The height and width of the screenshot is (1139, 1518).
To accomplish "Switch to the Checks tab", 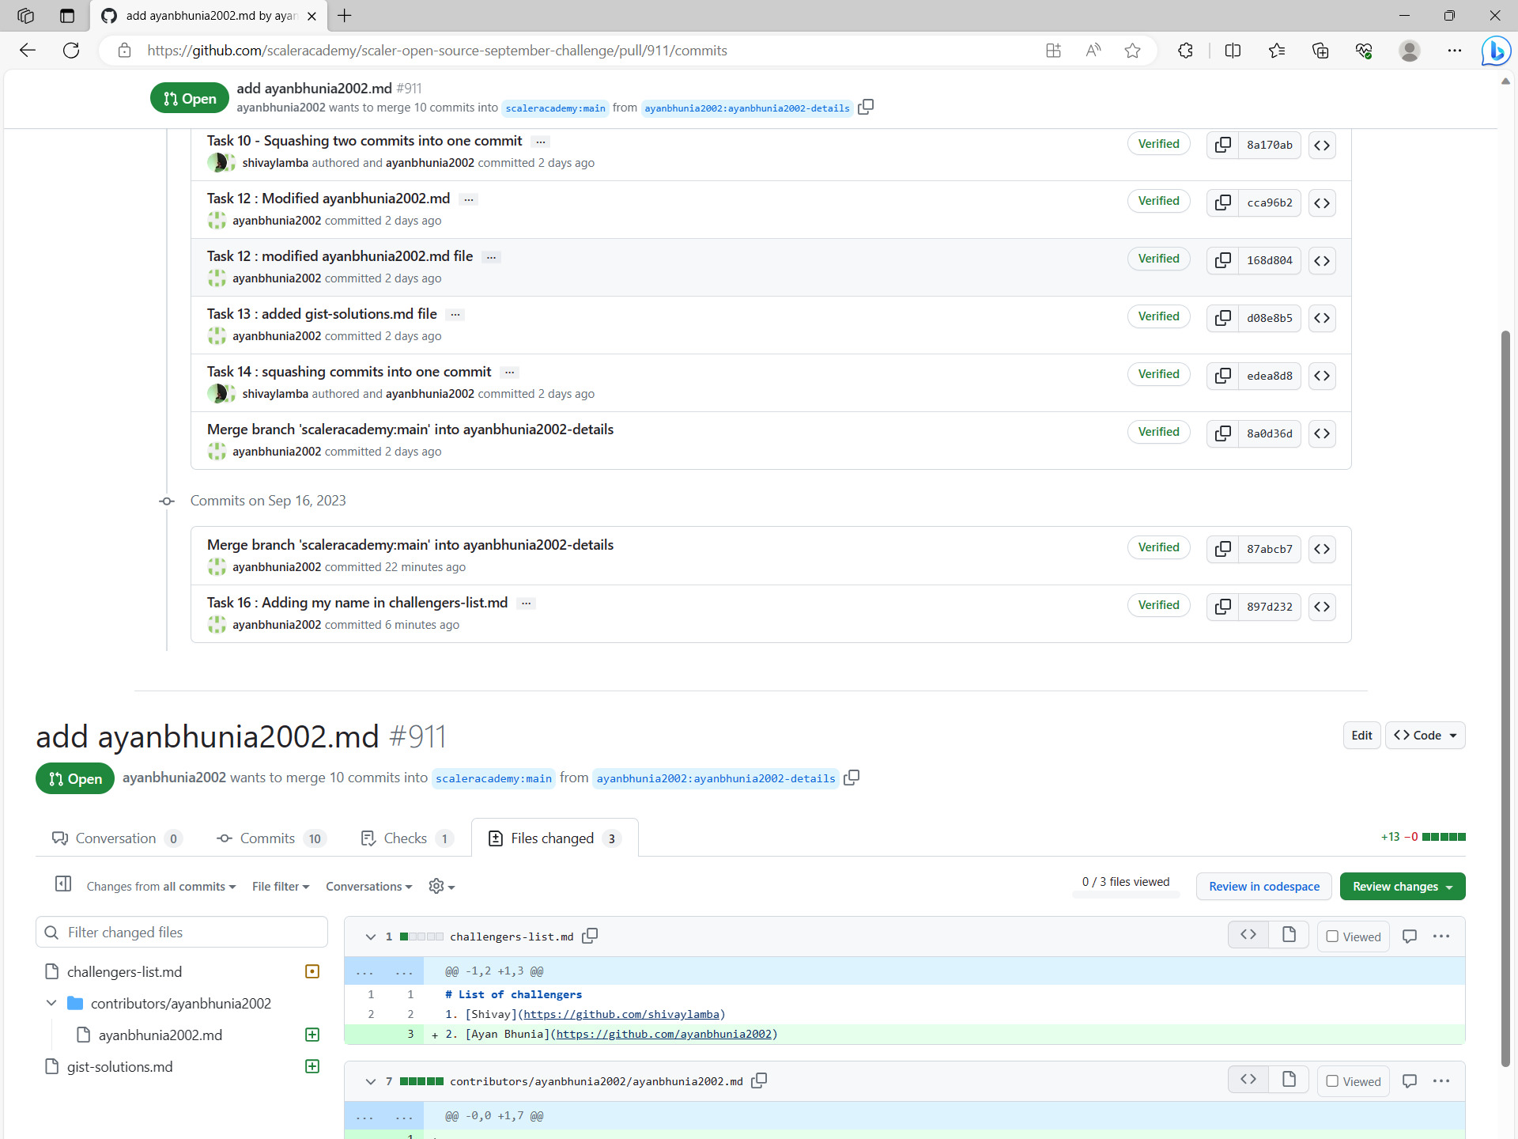I will pyautogui.click(x=406, y=838).
